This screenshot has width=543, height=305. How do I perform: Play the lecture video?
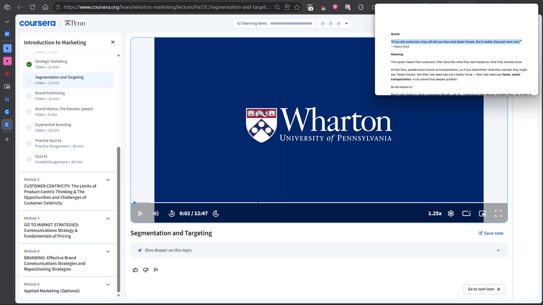pyautogui.click(x=140, y=213)
